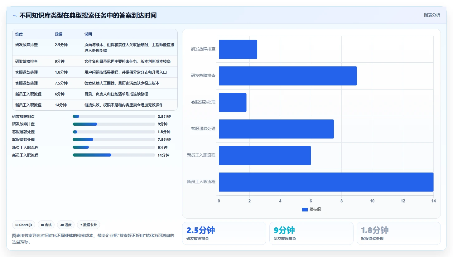
Task: Select the 数据卡片 chip
Action: 89,225
